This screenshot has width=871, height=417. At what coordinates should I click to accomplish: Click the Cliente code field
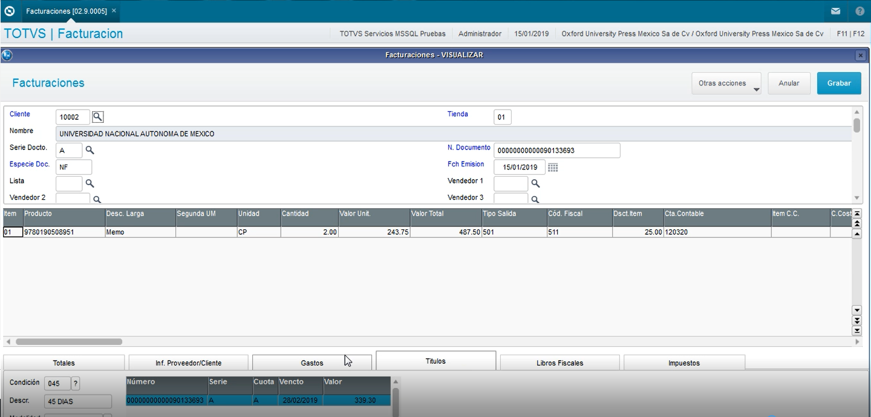click(73, 117)
